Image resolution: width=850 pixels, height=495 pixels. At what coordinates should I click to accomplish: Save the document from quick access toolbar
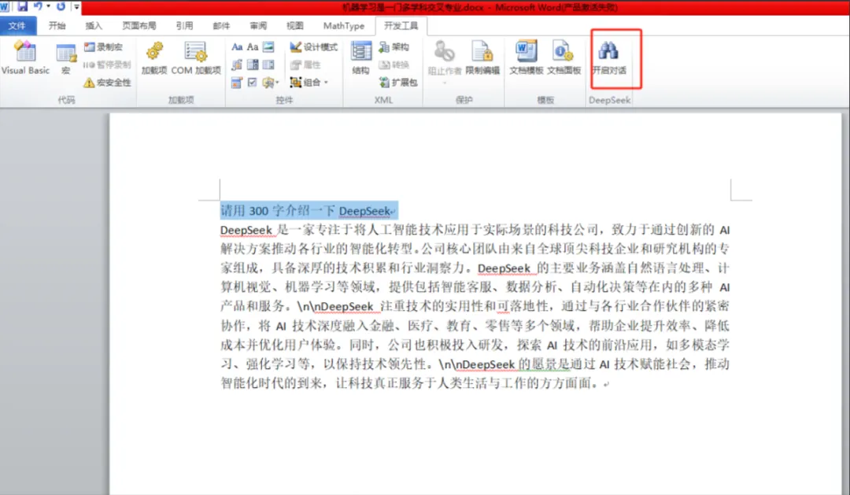click(22, 6)
